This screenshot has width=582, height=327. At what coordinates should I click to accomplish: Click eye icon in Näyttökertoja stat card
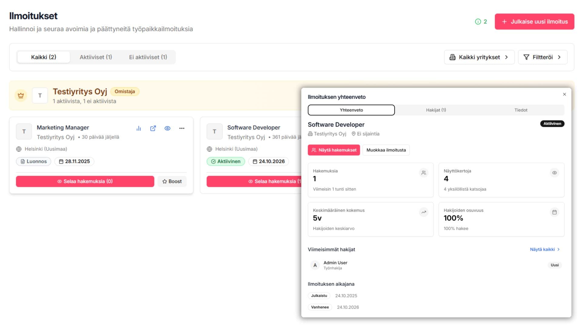[x=554, y=173]
